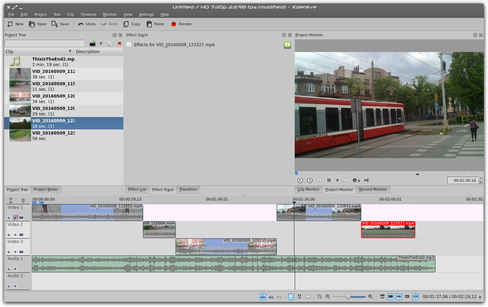This screenshot has width=488, height=307.
Task: Click the zoom-fit magnifier icon in the status bar
Action: [319, 297]
